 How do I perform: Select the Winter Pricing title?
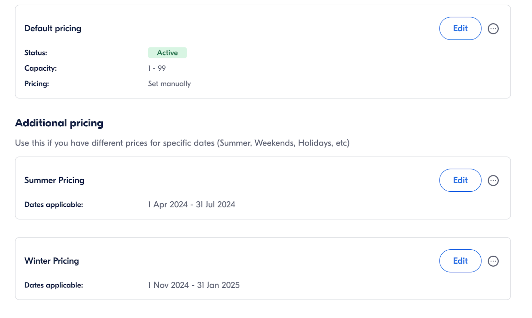pyautogui.click(x=52, y=261)
